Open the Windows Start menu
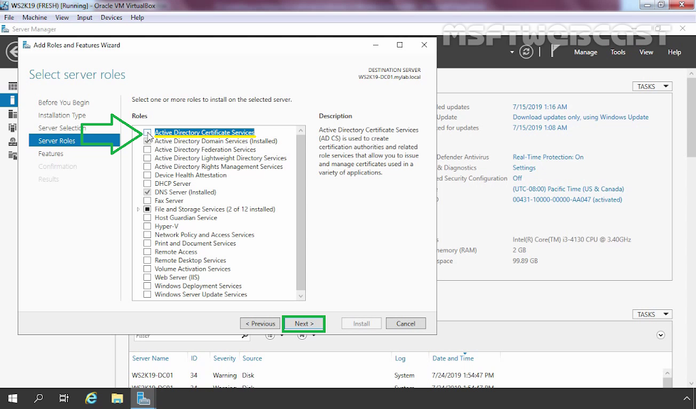This screenshot has width=696, height=409. pyautogui.click(x=12, y=398)
